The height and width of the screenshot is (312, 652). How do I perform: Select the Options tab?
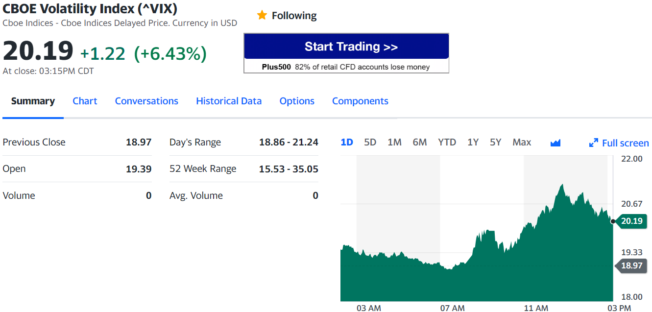[297, 101]
